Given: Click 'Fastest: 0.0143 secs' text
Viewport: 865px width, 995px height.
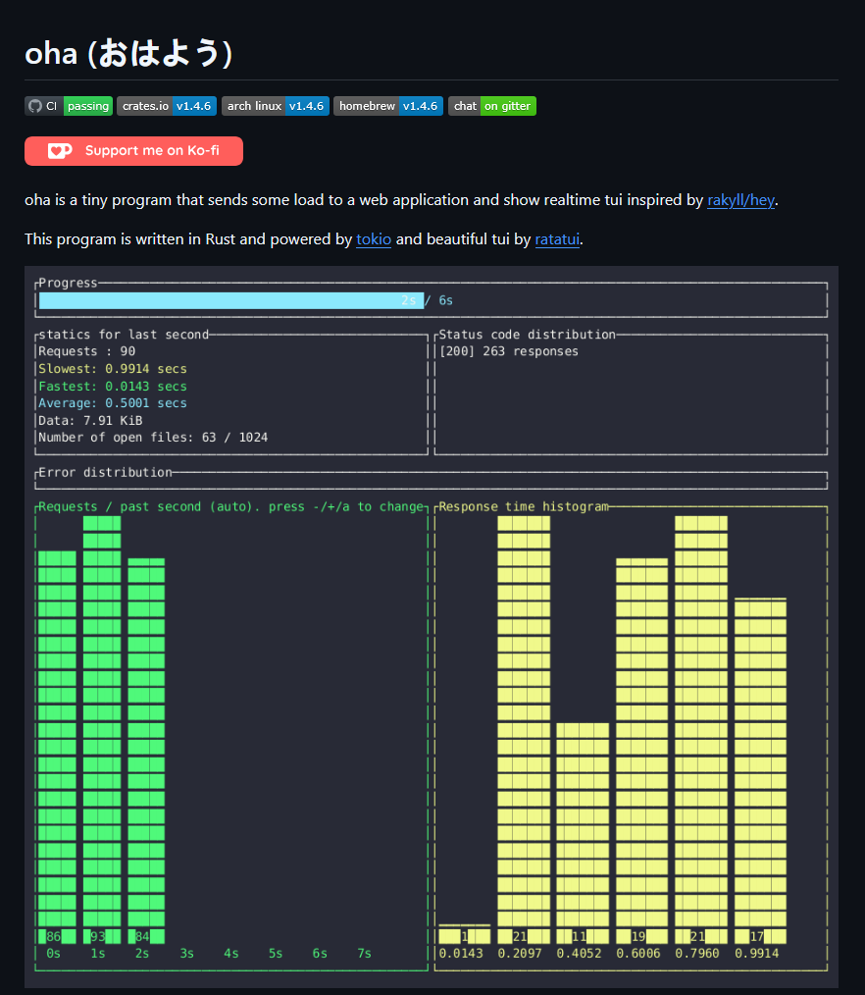Looking at the screenshot, I should 112,386.
